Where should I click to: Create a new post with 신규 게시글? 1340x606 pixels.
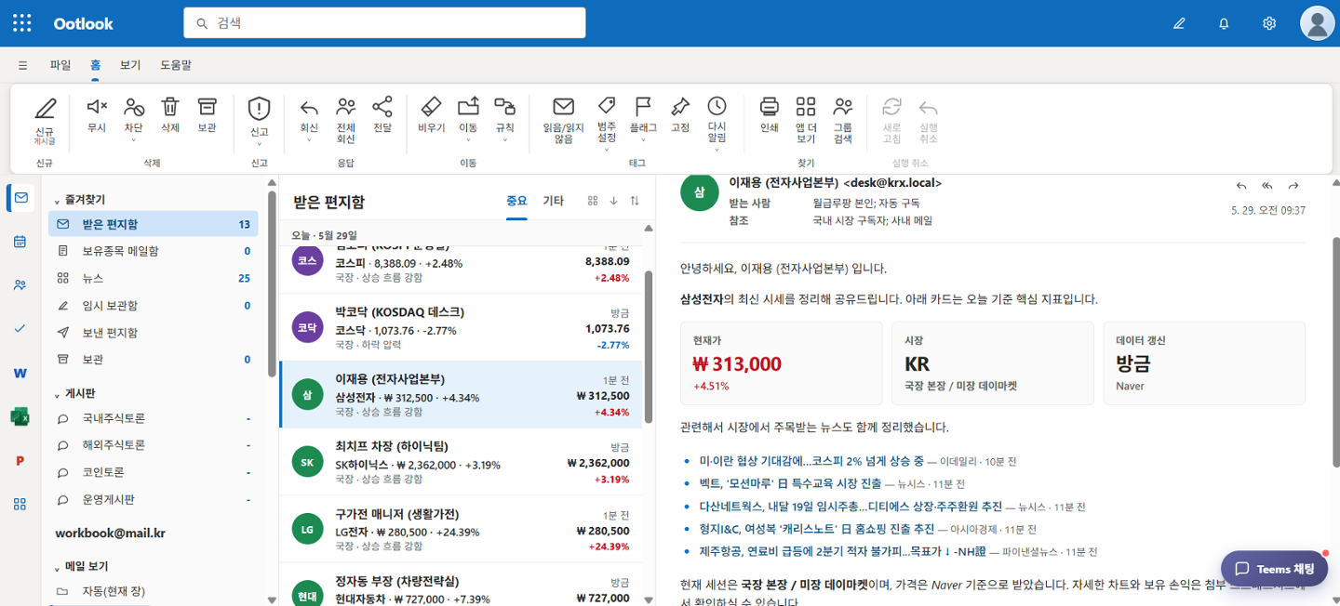(x=45, y=121)
